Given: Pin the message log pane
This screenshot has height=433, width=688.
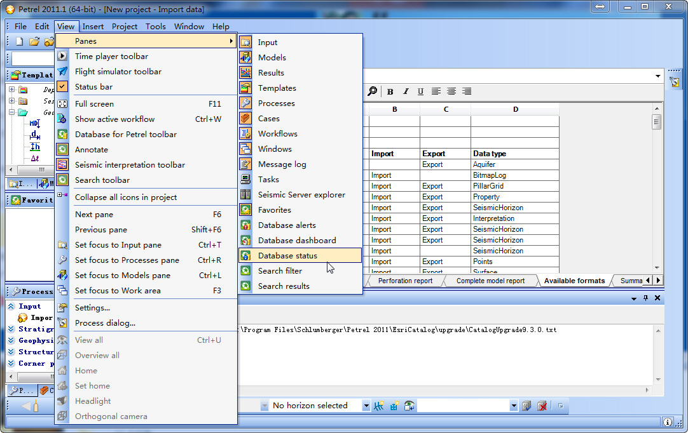Looking at the screenshot, I should tap(645, 298).
